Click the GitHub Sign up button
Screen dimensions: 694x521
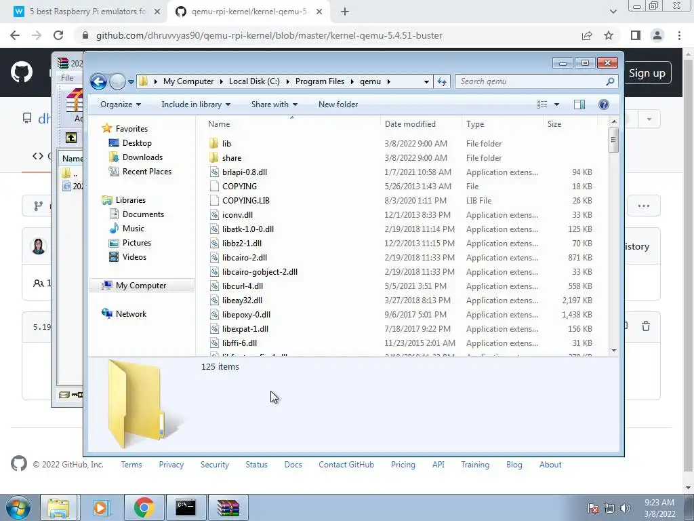tap(647, 73)
